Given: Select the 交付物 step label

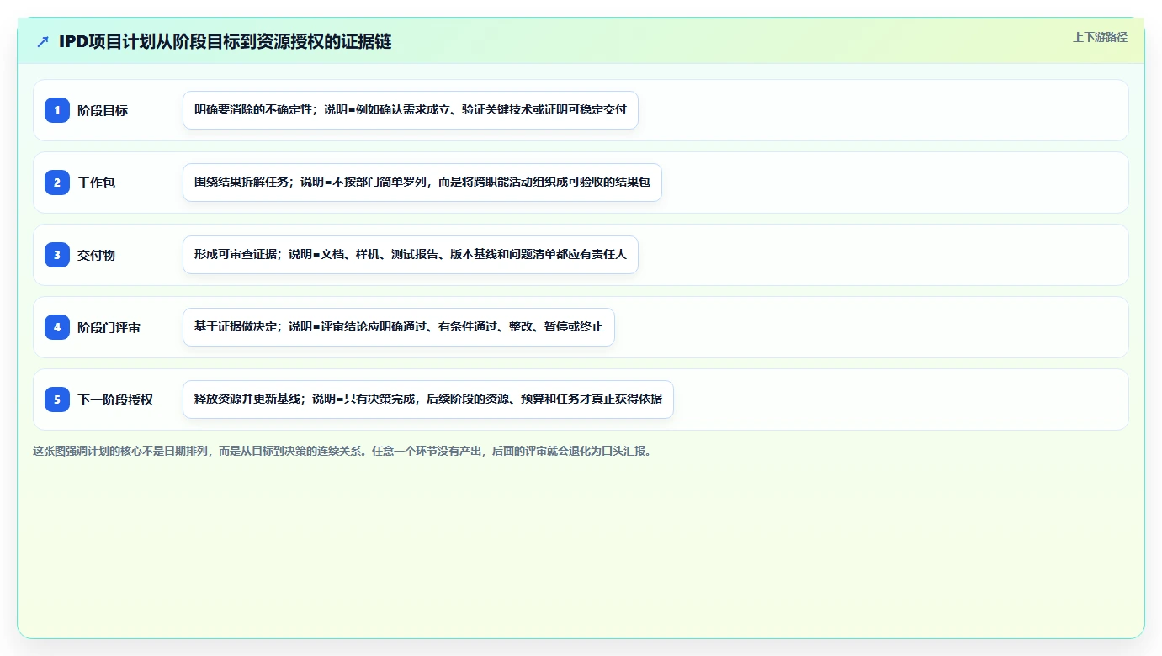Looking at the screenshot, I should [96, 255].
